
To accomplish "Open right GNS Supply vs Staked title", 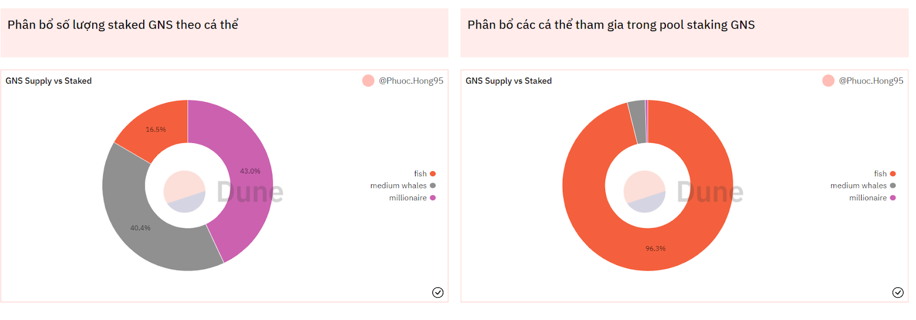I will [x=509, y=81].
